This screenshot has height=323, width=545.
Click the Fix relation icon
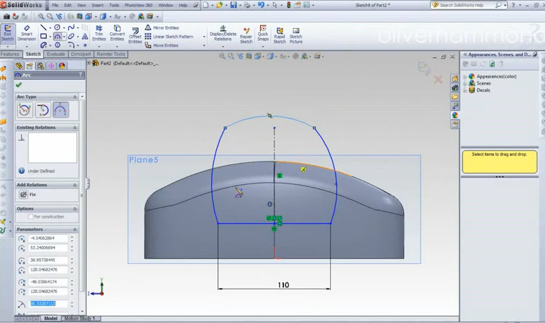coord(23,194)
